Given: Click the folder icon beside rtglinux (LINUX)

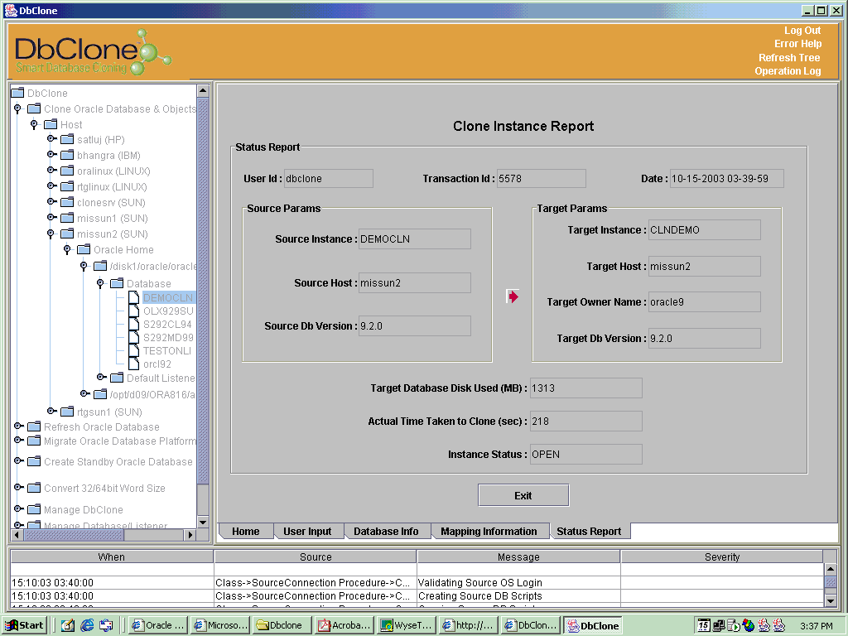Looking at the screenshot, I should coord(67,186).
